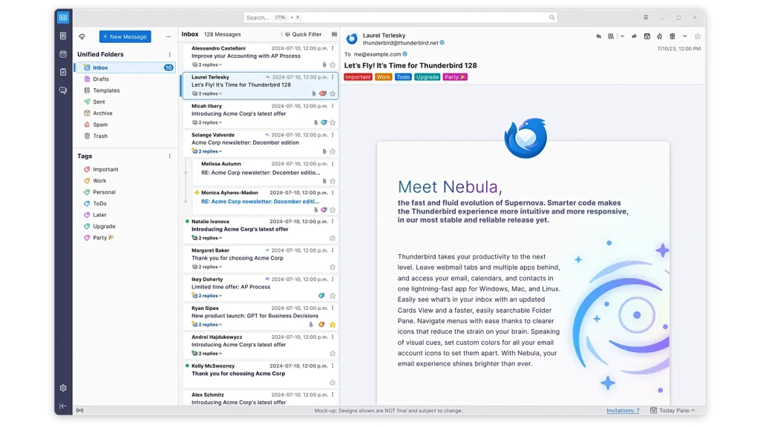Viewport: 760px width, 427px height.
Task: Unstar the Ryan Sipes message
Action: (x=332, y=325)
